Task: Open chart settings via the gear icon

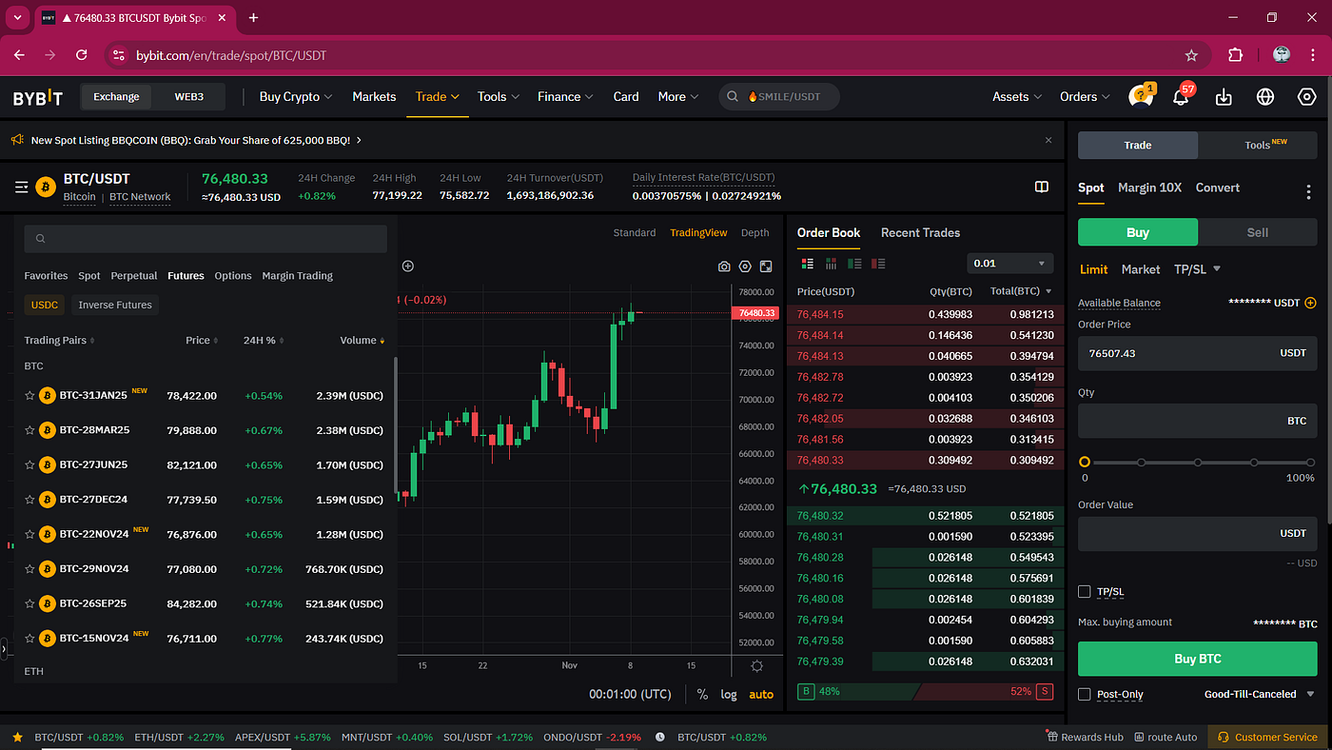Action: 744,266
